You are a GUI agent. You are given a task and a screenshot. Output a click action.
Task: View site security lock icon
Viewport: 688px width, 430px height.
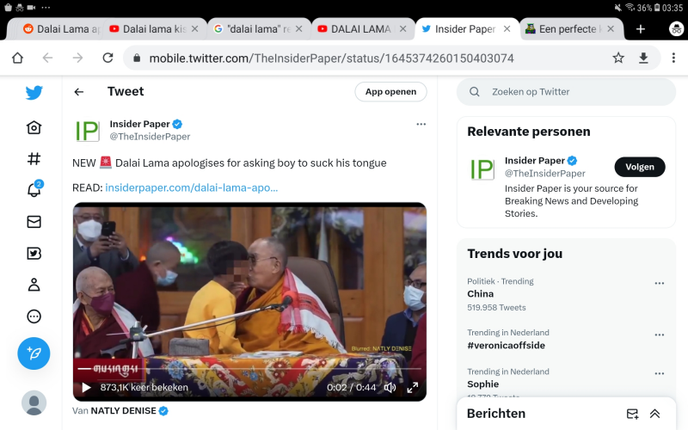(x=137, y=58)
